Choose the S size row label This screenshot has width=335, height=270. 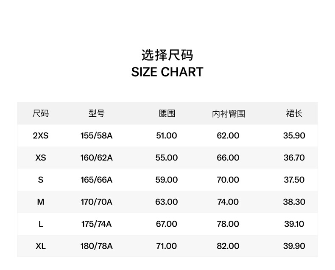point(41,180)
